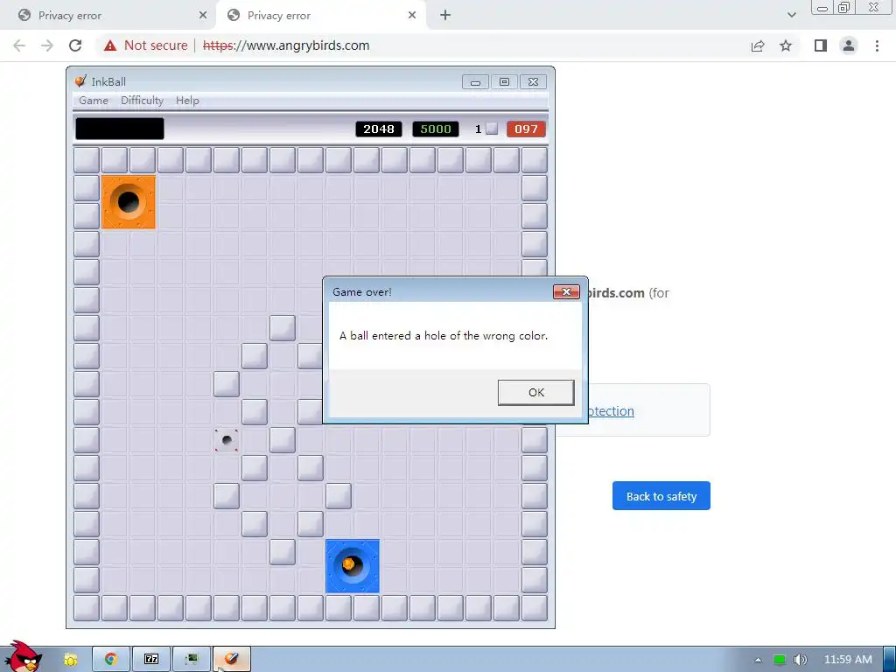Go back in browser history
This screenshot has width=896, height=672.
point(19,45)
